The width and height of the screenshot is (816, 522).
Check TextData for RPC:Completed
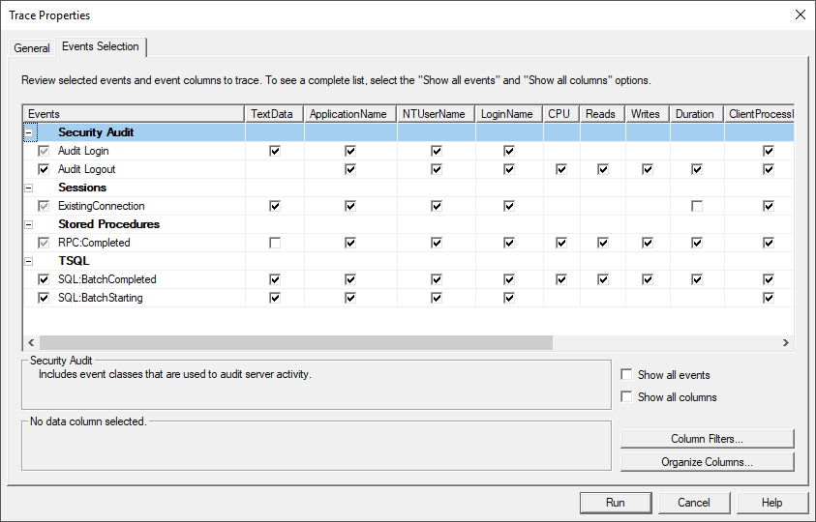(275, 243)
